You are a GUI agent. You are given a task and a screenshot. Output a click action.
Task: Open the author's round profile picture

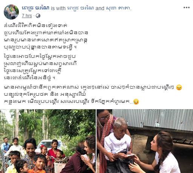coord(11,12)
